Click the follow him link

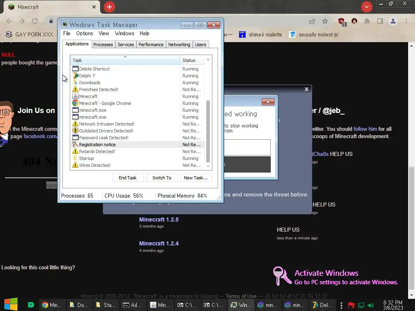click(x=365, y=129)
